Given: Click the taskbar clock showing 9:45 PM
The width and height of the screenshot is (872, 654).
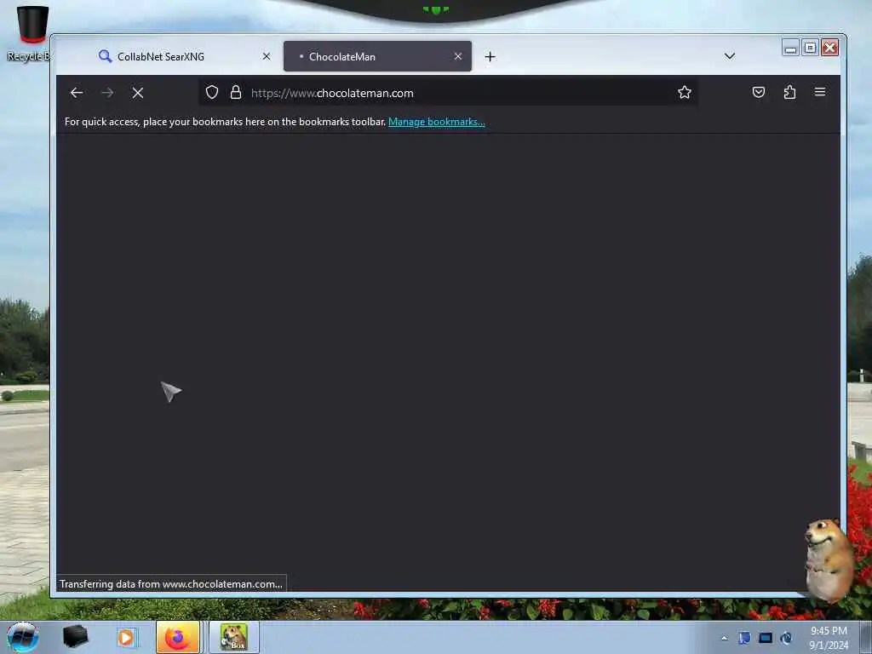Looking at the screenshot, I should point(829,638).
